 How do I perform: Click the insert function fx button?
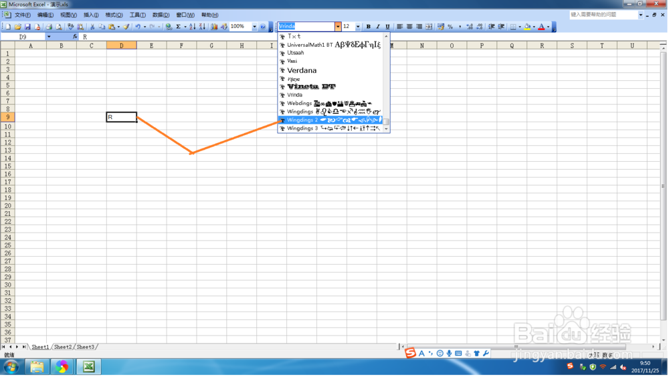pos(75,37)
